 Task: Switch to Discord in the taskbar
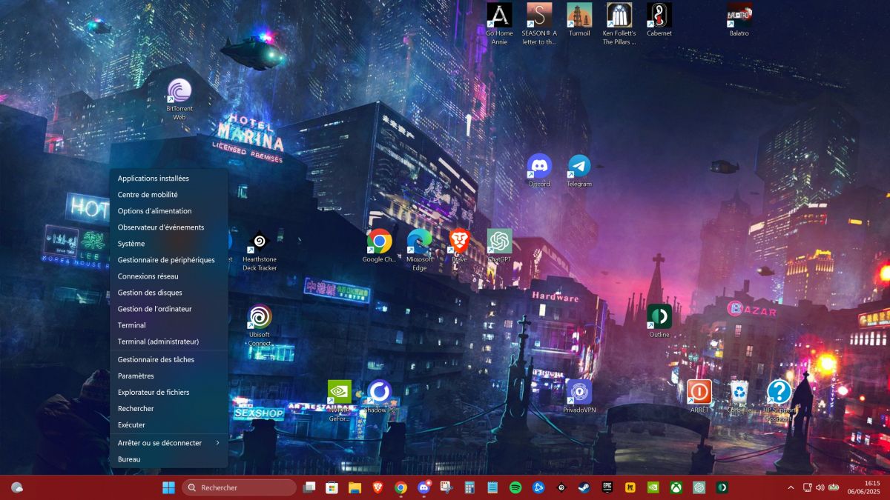point(423,487)
